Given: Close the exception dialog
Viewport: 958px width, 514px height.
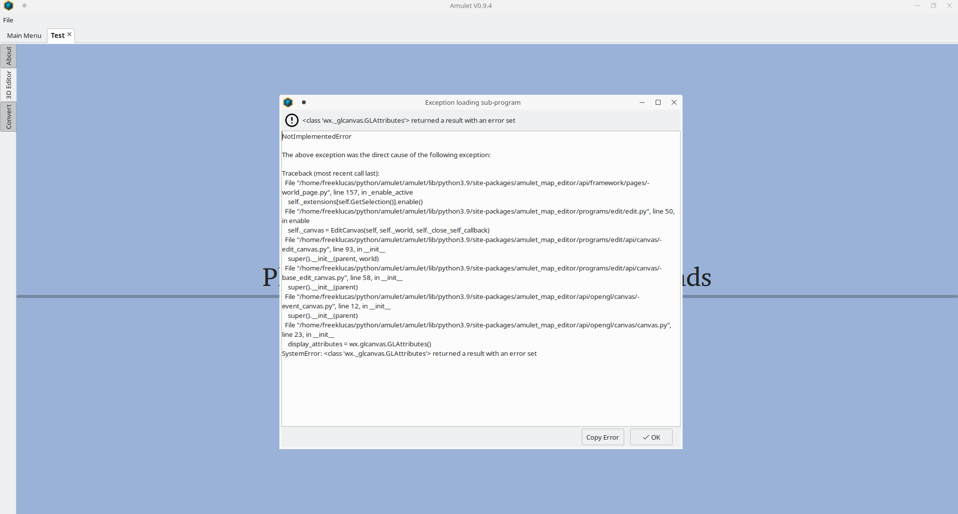Looking at the screenshot, I should click(674, 102).
